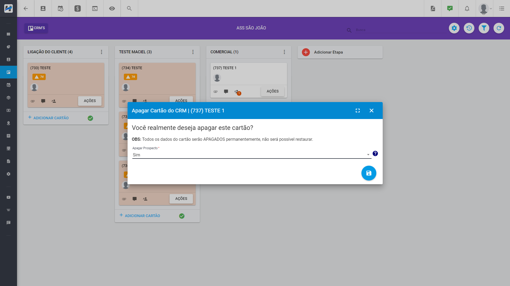Click the CRM'S button
Screen dimensions: 510x286
pos(36,28)
